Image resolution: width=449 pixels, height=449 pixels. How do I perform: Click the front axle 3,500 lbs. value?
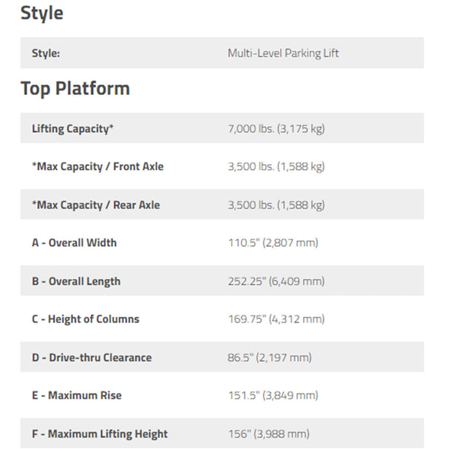pyautogui.click(x=276, y=167)
